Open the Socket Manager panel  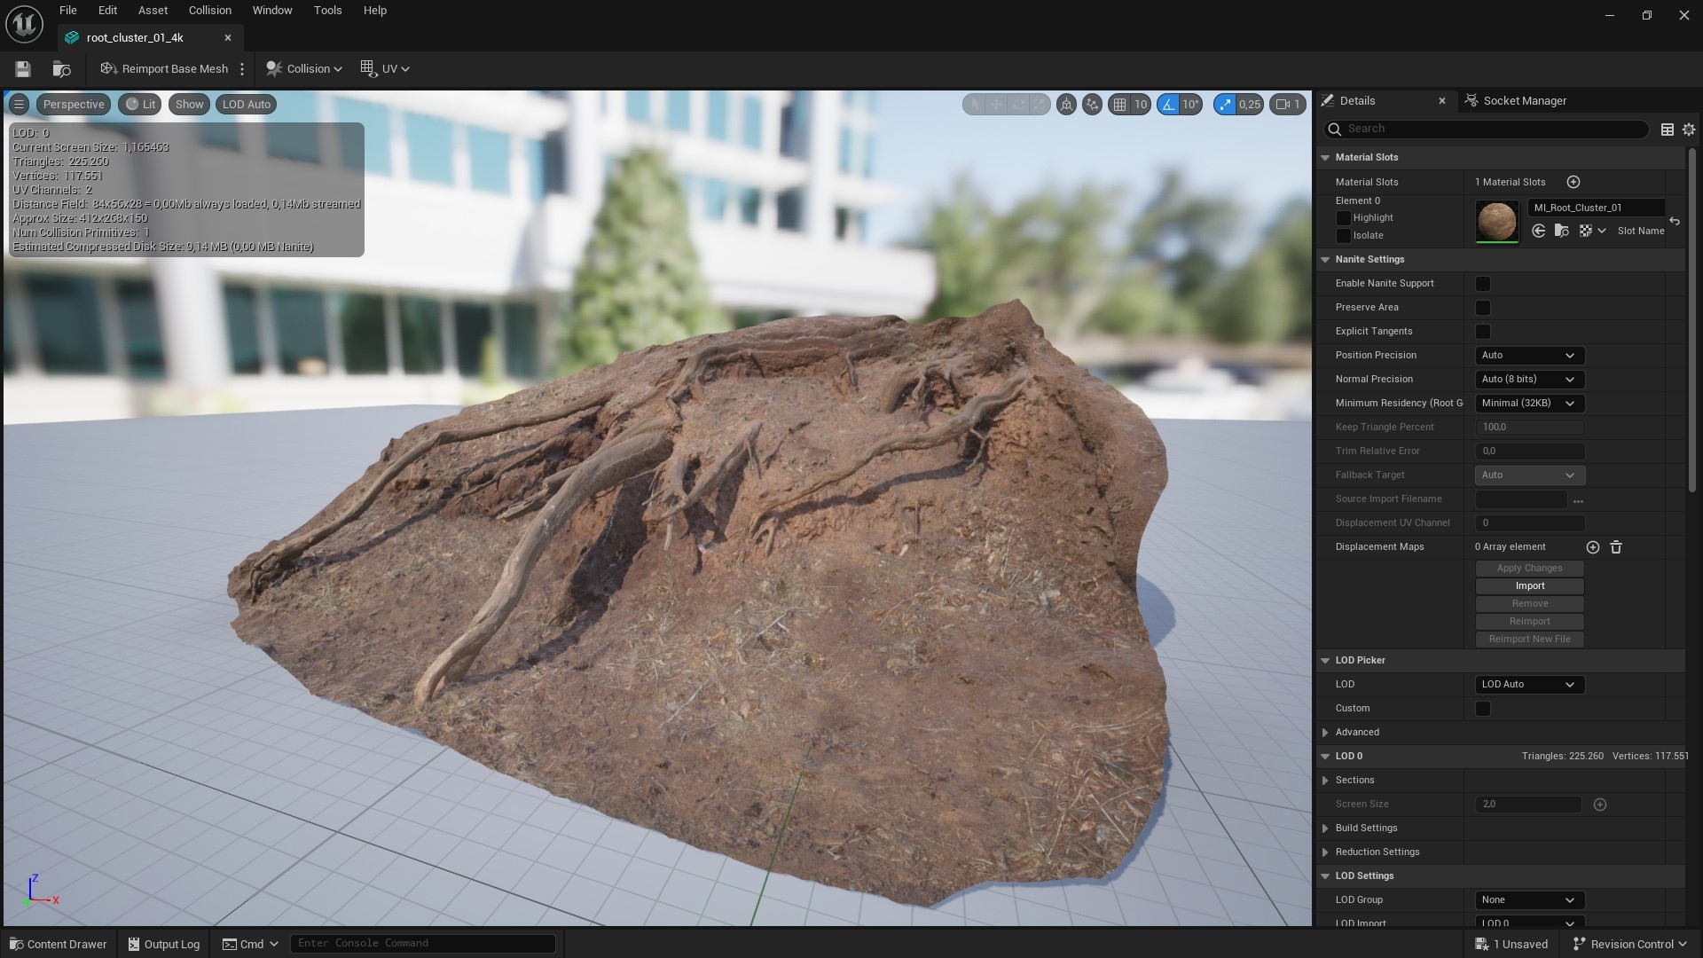pyautogui.click(x=1525, y=100)
